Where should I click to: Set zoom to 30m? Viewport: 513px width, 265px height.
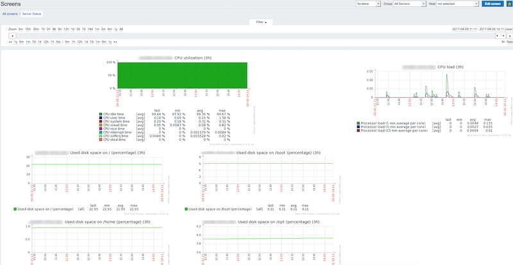(x=36, y=29)
